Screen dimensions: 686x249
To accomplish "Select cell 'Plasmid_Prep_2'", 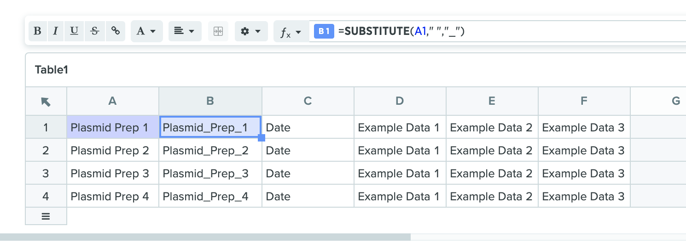I will (210, 150).
